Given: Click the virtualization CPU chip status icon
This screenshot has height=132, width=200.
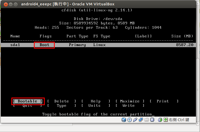Looking at the screenshot, I should [x=152, y=120].
